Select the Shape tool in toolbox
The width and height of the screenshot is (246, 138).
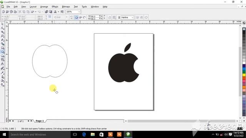[x=2, y=28]
